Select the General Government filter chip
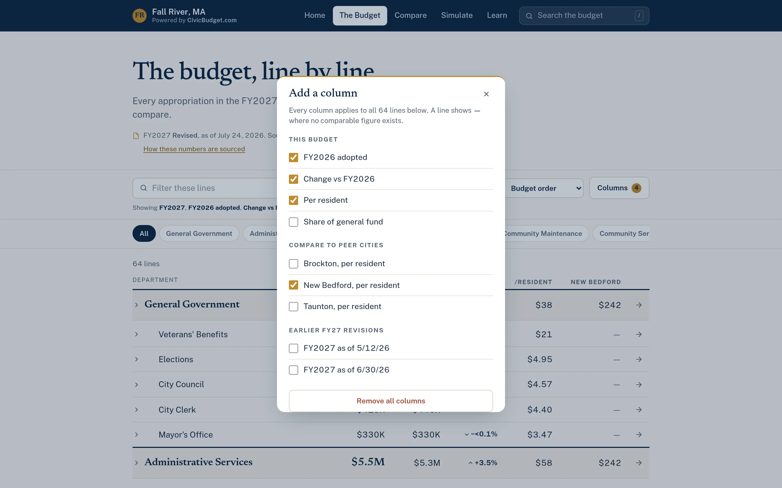782x488 pixels. tap(199, 233)
